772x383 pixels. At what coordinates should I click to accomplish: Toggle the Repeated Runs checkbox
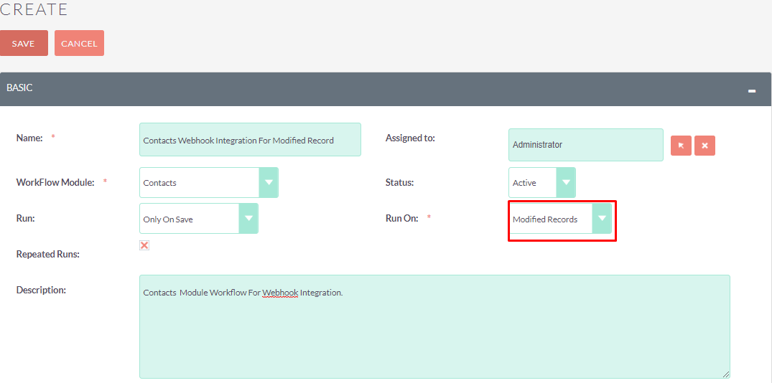tap(144, 245)
